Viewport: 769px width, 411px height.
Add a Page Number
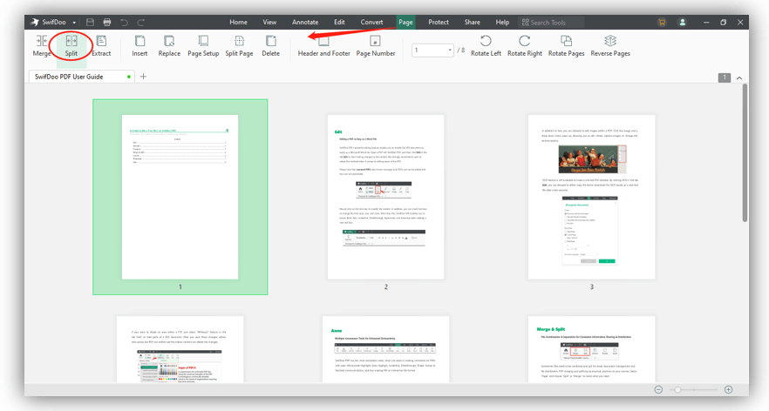click(375, 45)
